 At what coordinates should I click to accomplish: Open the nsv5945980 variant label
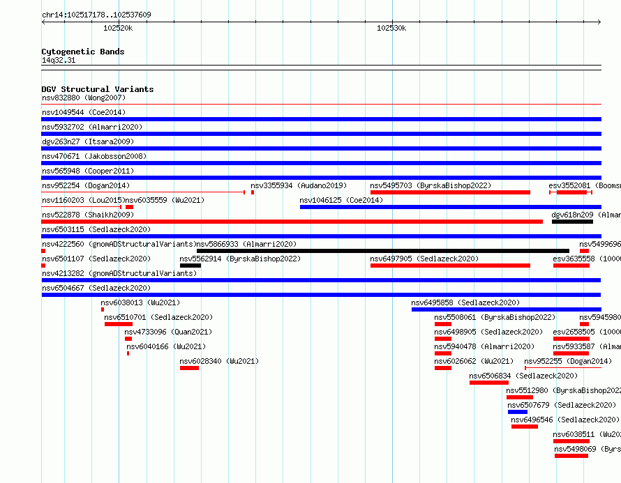point(600,317)
